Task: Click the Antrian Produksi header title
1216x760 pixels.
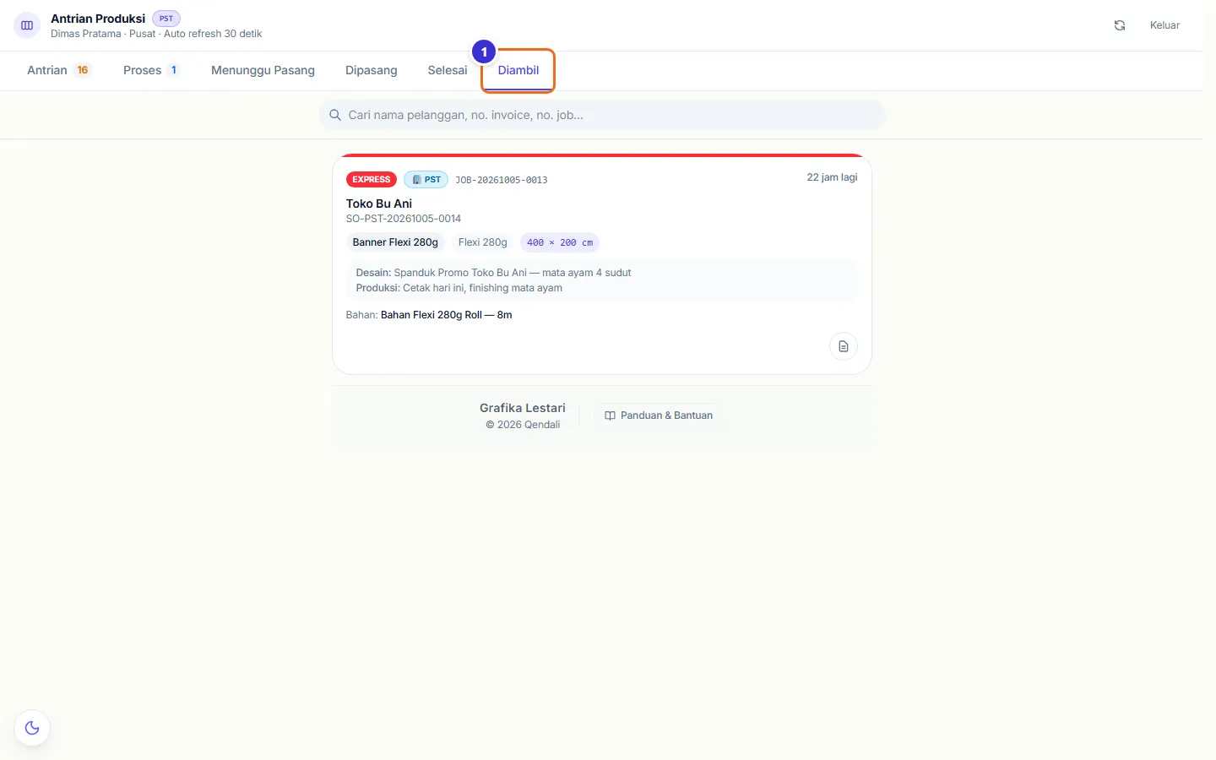Action: click(98, 19)
